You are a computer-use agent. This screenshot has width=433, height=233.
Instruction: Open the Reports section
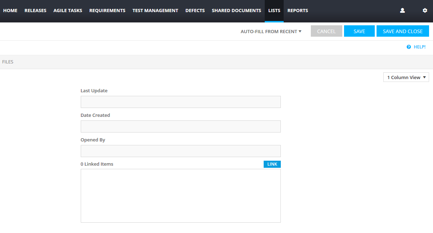298,11
